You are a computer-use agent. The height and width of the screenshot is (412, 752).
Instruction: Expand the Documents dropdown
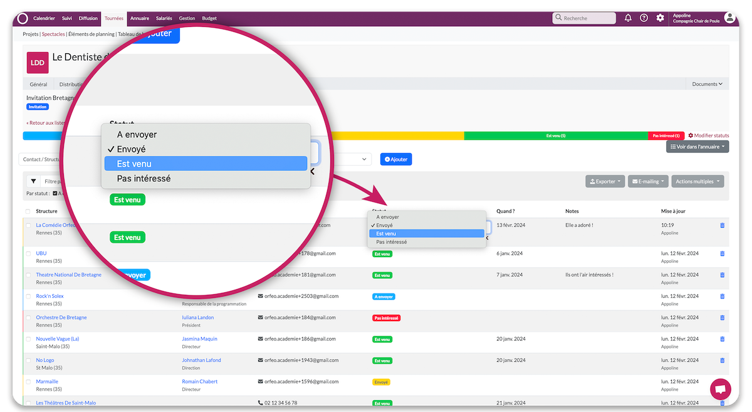(707, 84)
